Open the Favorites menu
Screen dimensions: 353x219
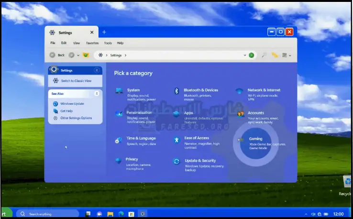(x=92, y=43)
